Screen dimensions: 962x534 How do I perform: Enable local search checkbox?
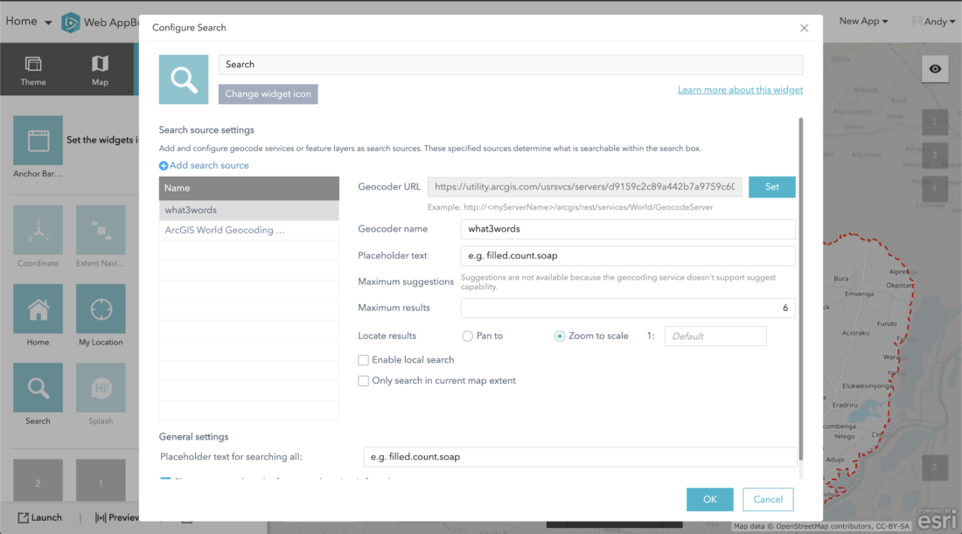coord(364,359)
